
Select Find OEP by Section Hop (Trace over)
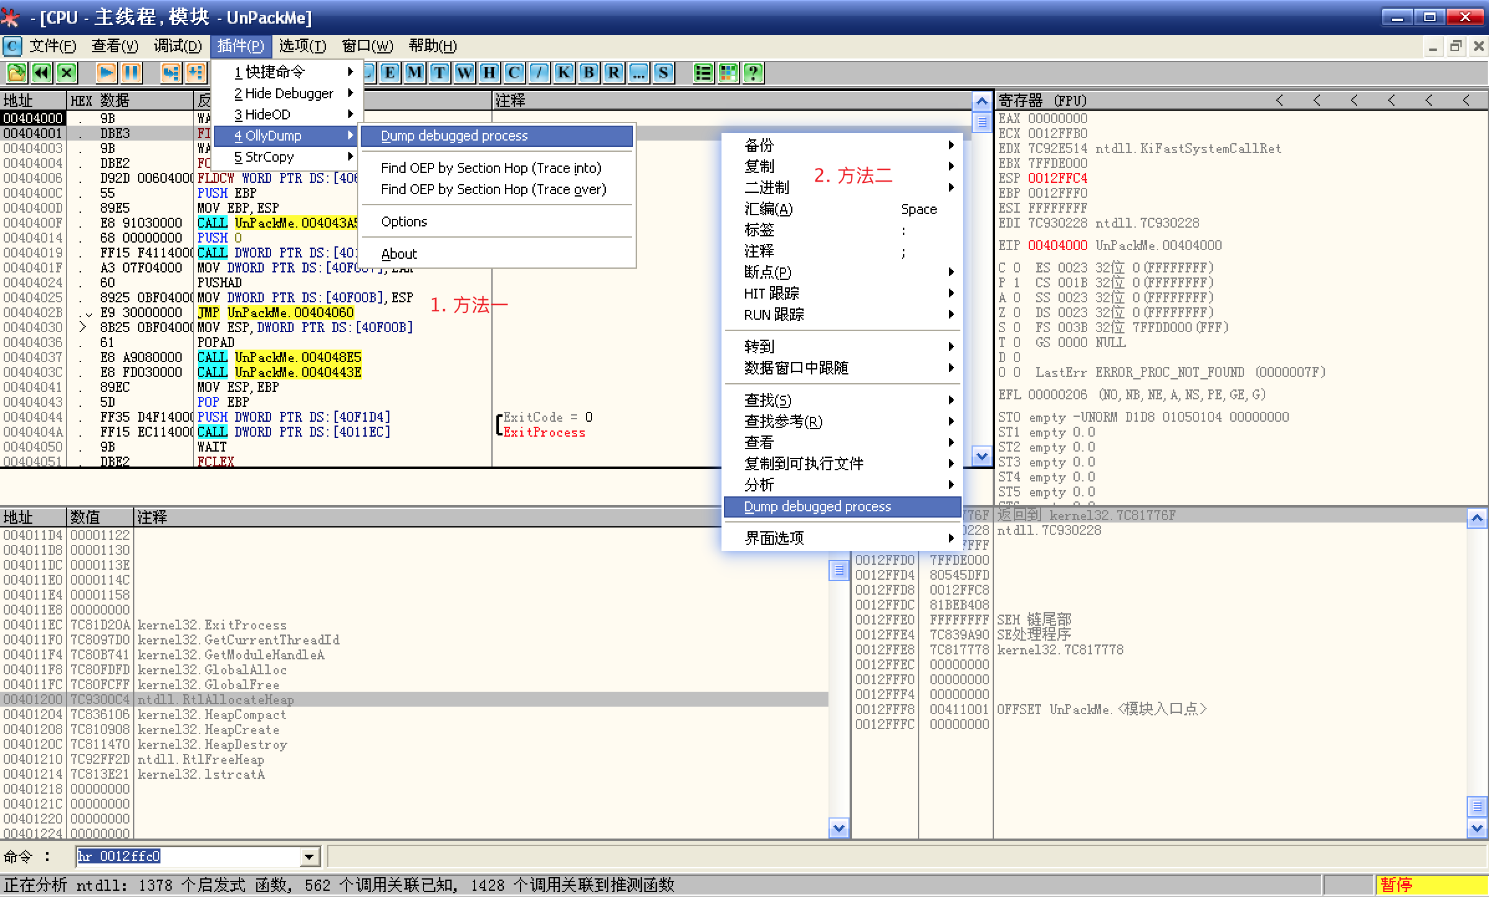pos(493,189)
